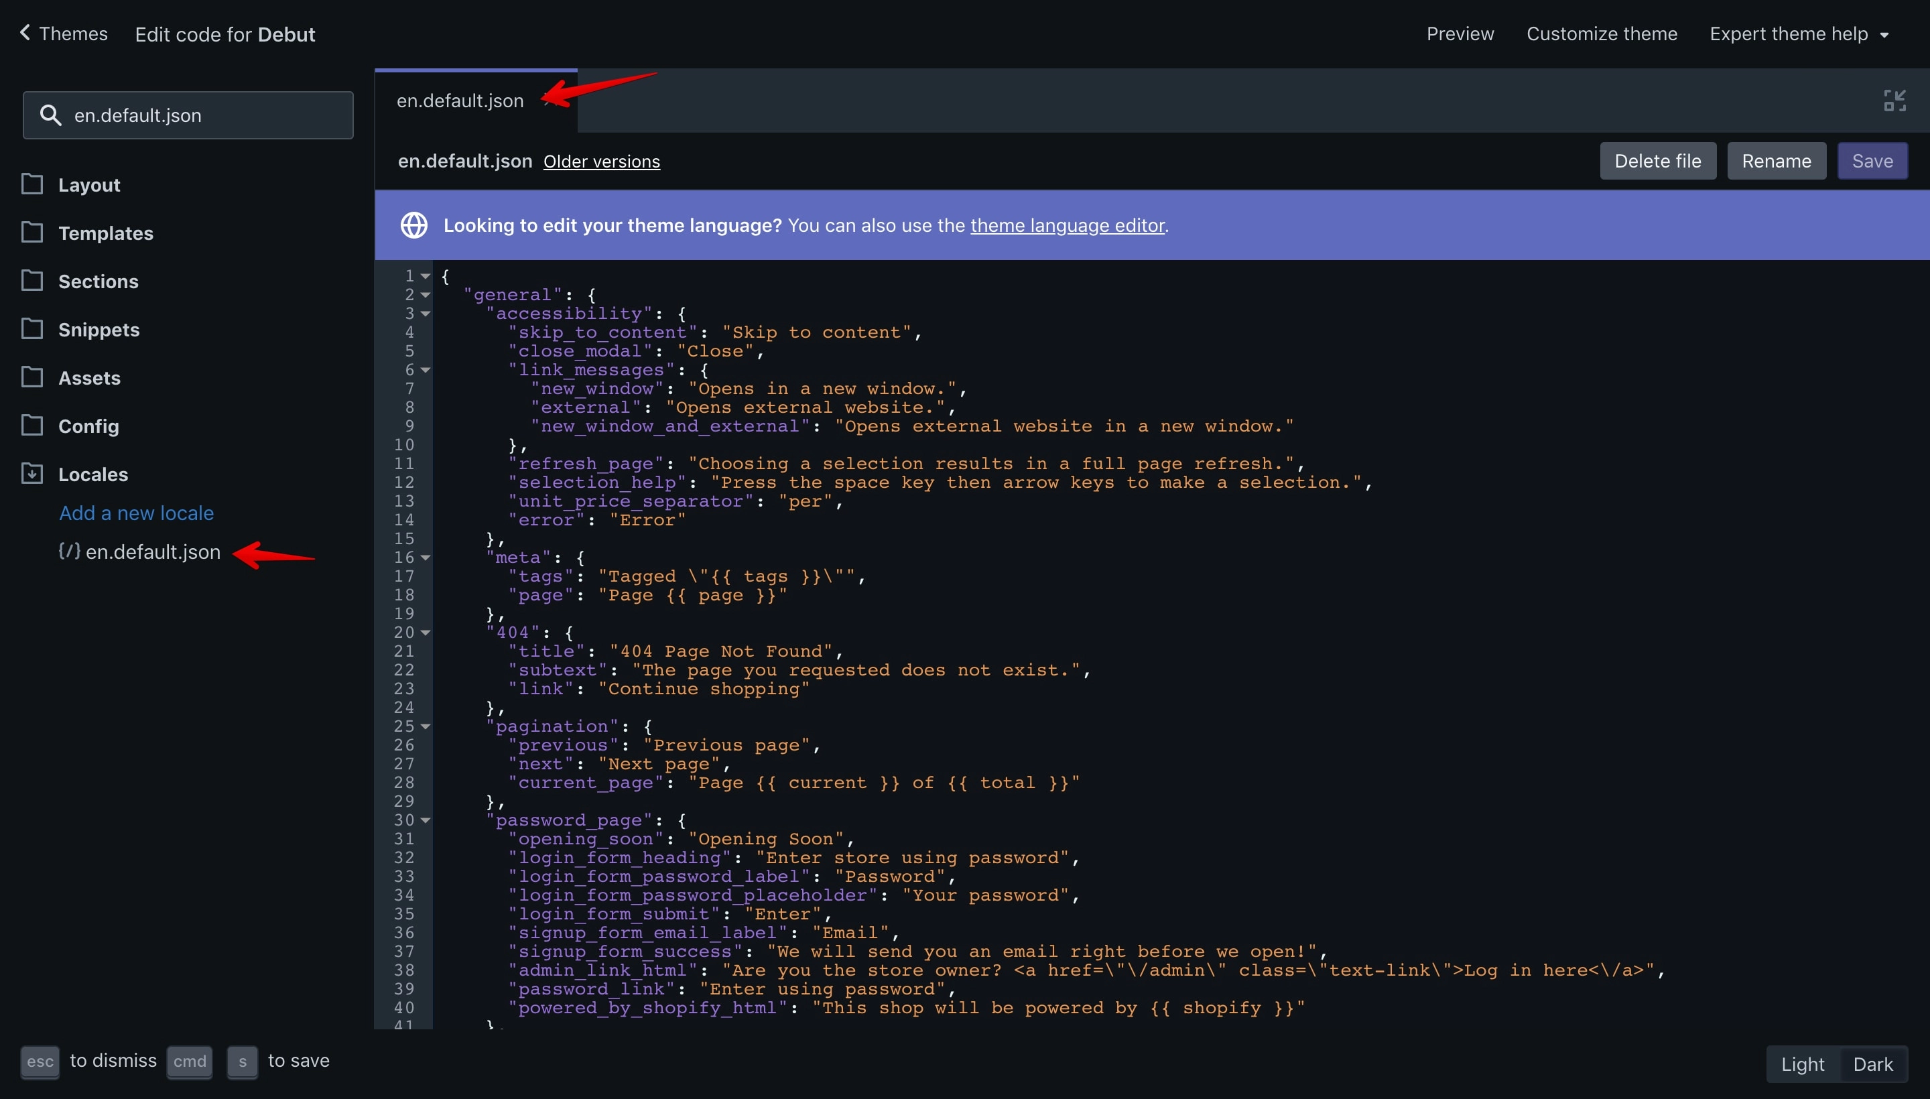Click the "unit_price_separator" key on line 13
Screen dimensions: 1930x1099
pos(630,501)
